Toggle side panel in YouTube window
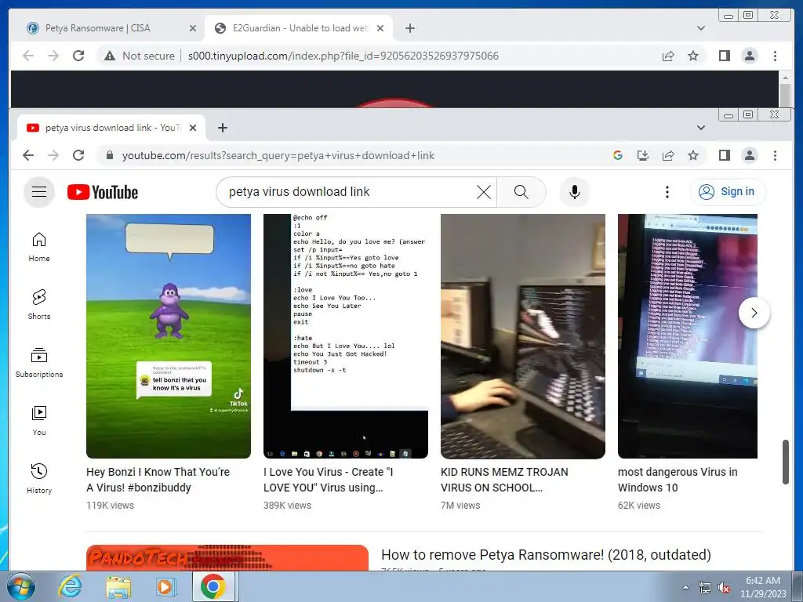This screenshot has width=803, height=602. pos(724,155)
